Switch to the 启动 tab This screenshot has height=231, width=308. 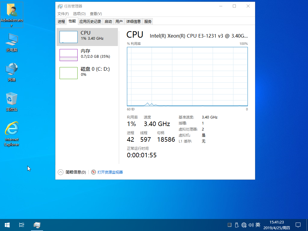[x=108, y=22]
